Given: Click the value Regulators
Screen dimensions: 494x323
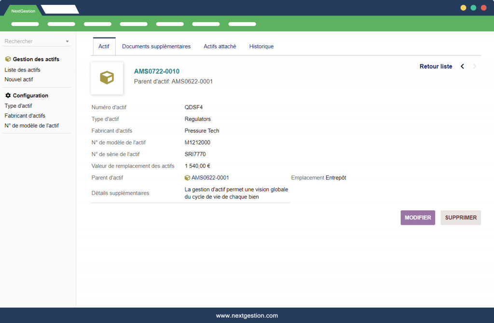Looking at the screenshot, I should click(197, 119).
